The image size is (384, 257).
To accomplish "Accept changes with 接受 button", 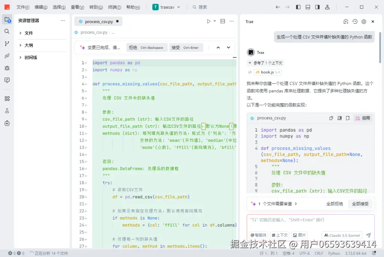I will pos(186,48).
